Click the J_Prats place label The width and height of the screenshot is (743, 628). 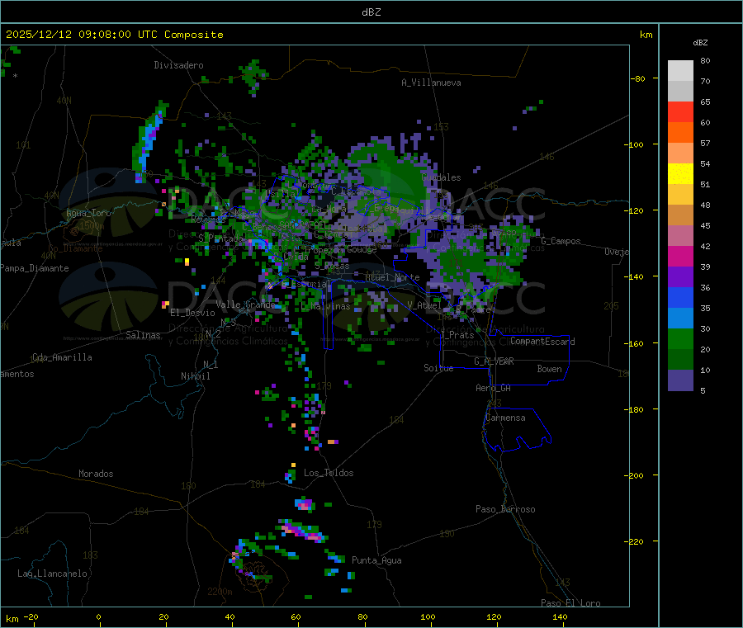(457, 335)
